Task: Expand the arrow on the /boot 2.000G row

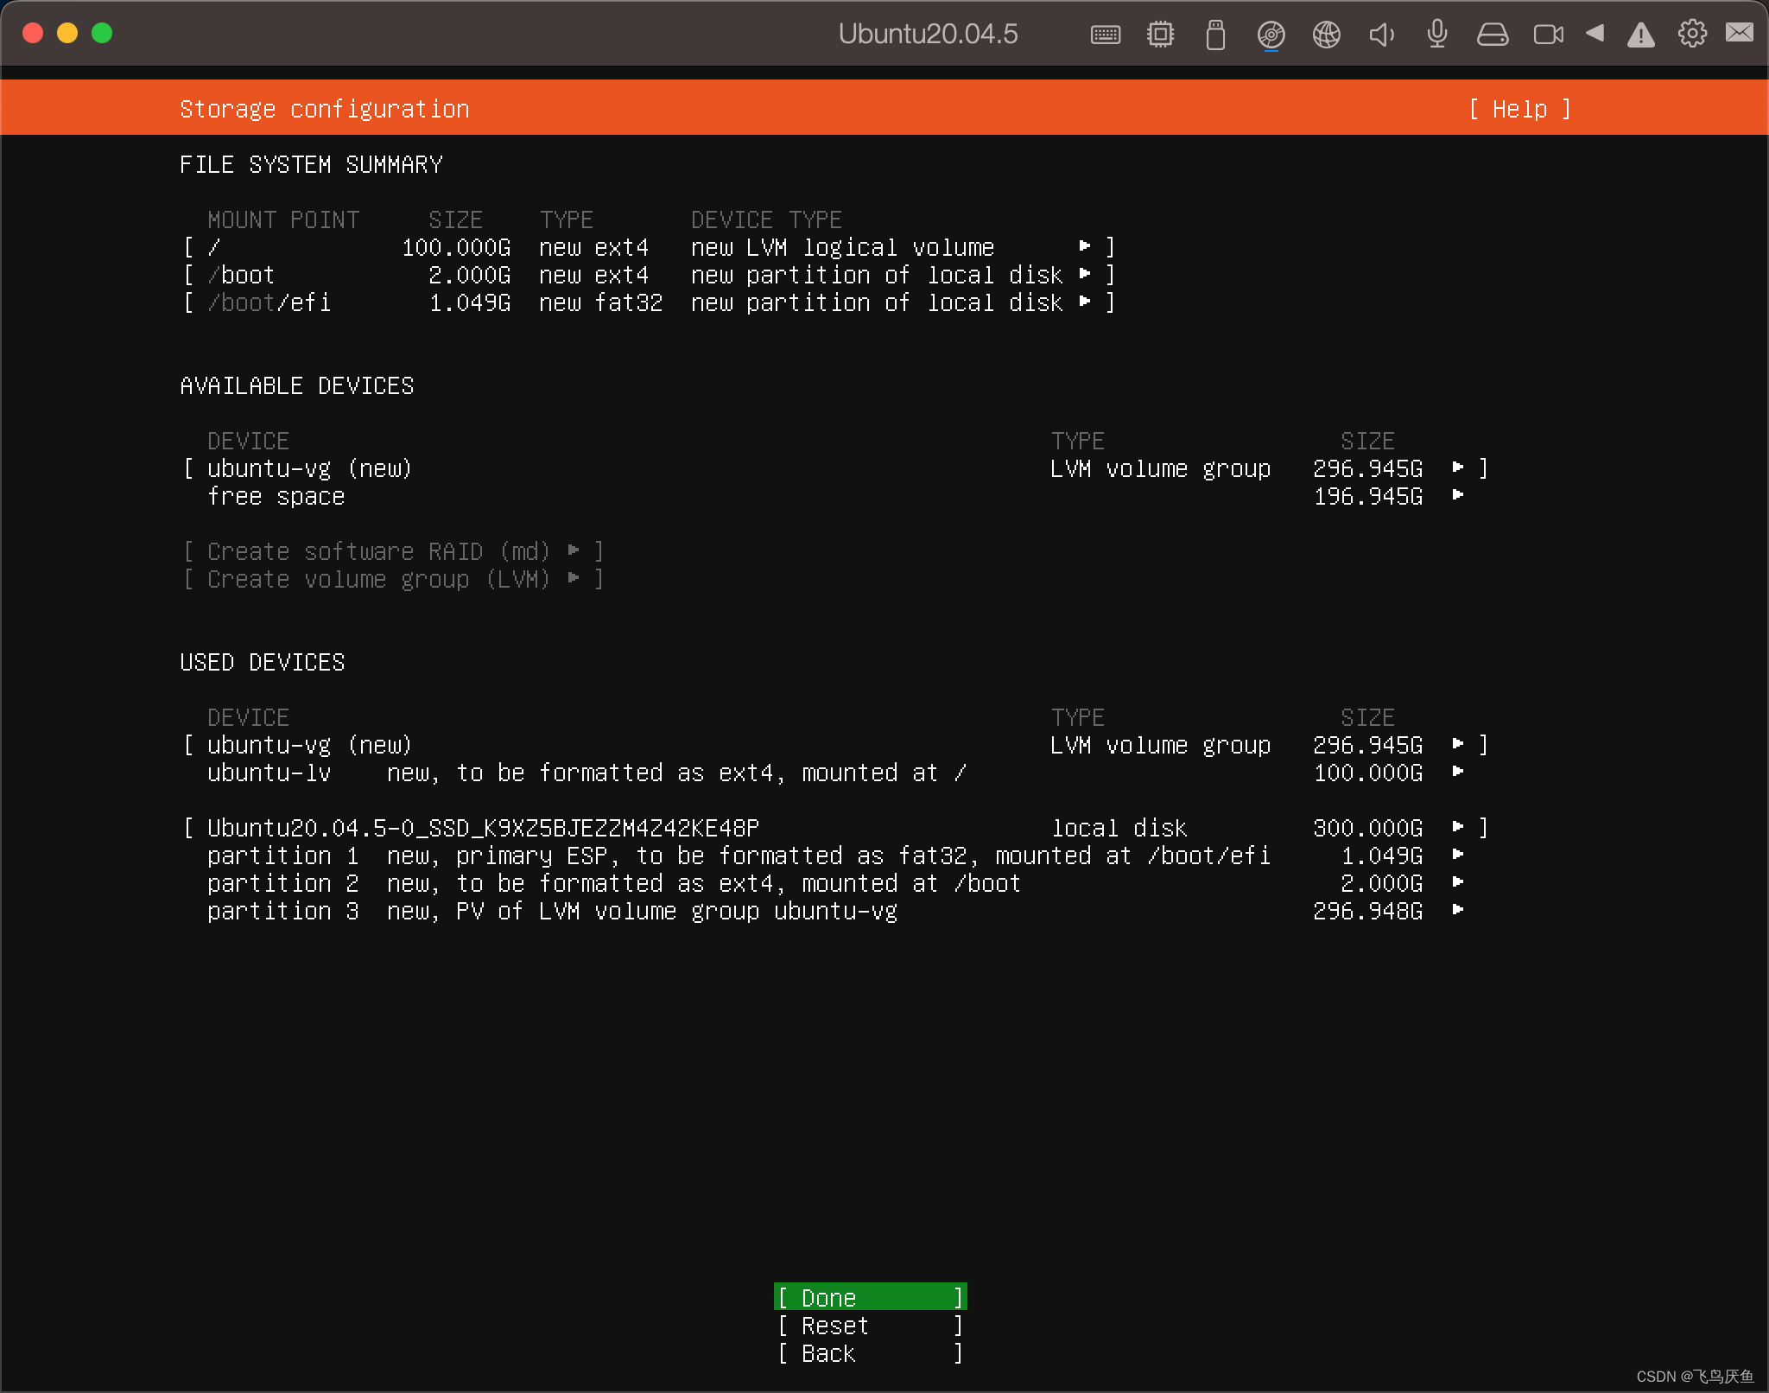Action: [x=1085, y=274]
